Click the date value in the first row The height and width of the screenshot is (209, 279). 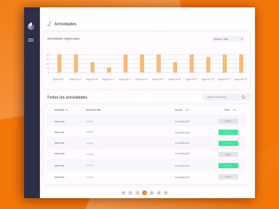click(183, 121)
